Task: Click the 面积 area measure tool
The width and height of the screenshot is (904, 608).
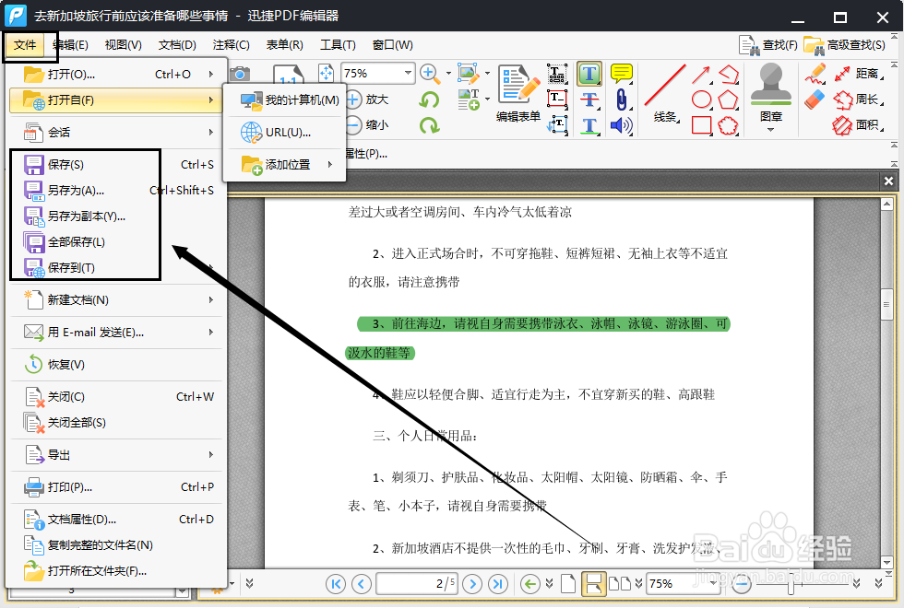Action: click(859, 125)
